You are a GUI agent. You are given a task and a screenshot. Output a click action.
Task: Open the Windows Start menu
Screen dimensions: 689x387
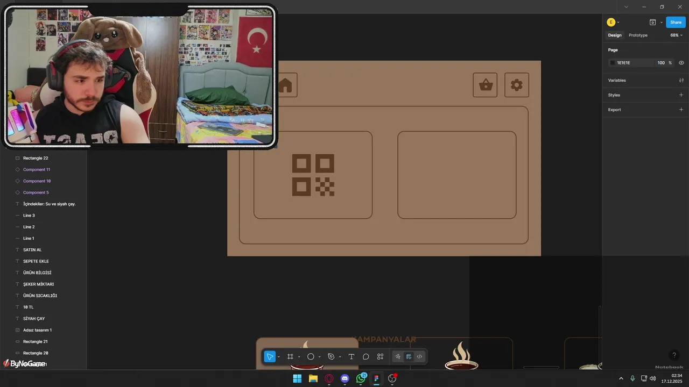(x=297, y=378)
